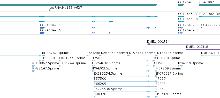The width and height of the screenshot is (220, 98).
Task: Select the EK157335.5prime EST label
Action: pyautogui.click(x=141, y=53)
